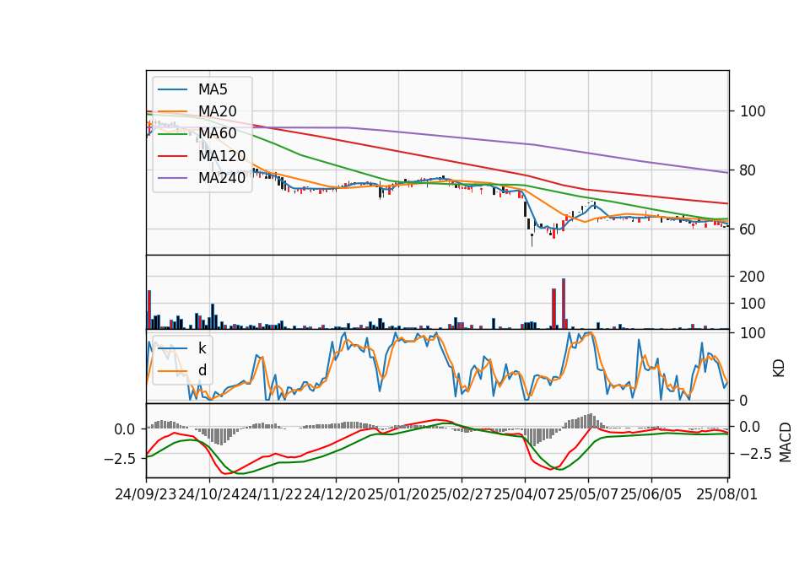
Task: Click the 25/06/05 date axis label
Action: point(651,494)
